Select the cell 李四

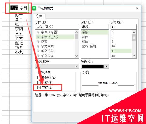pyautogui.click(x=19, y=29)
